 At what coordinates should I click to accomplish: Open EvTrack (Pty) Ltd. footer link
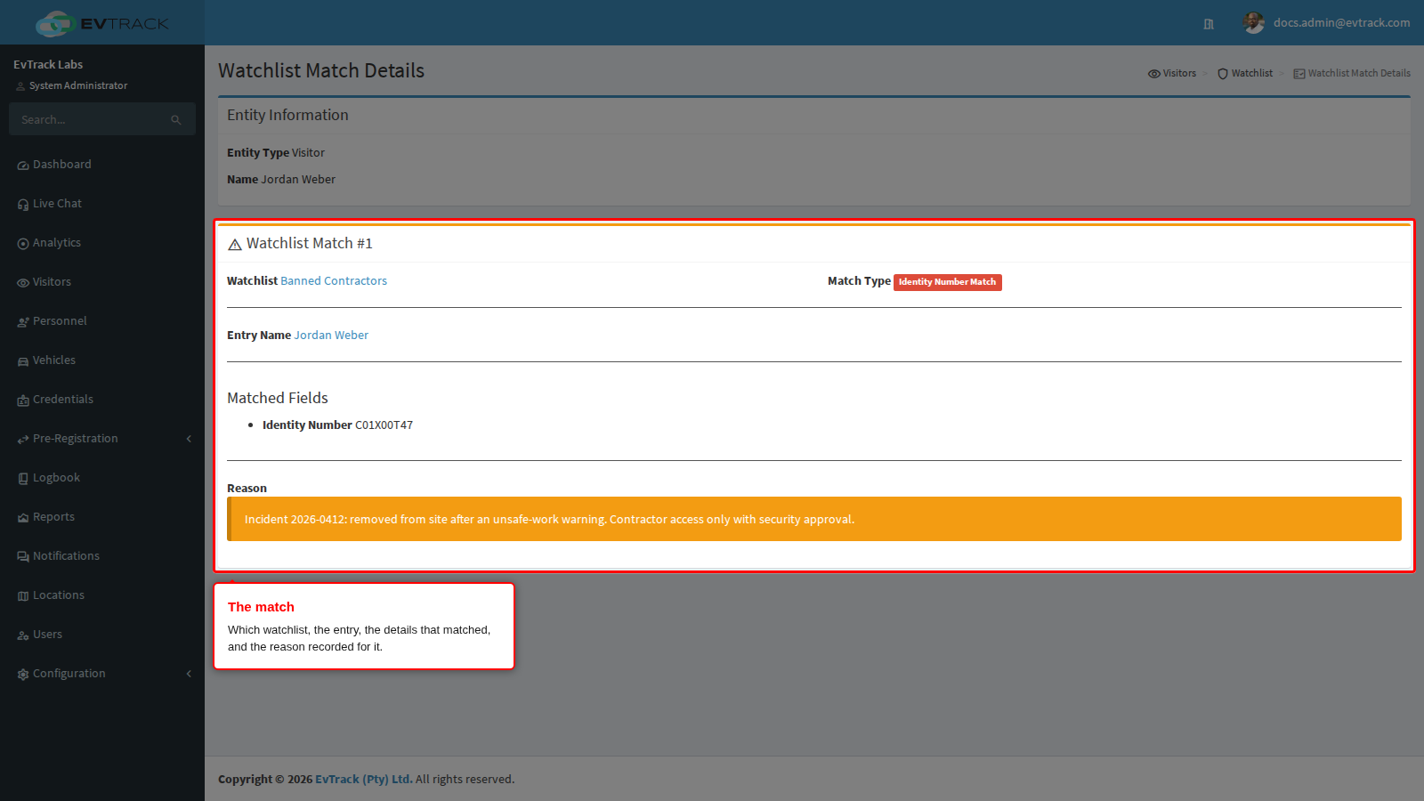pyautogui.click(x=364, y=780)
